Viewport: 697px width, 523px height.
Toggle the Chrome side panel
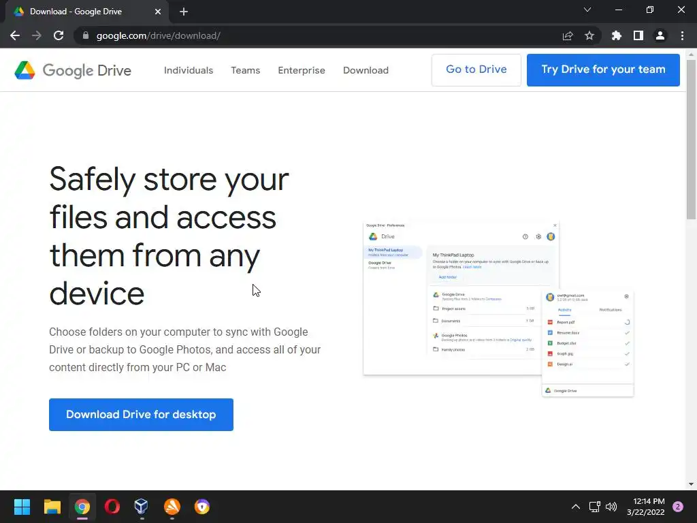[x=638, y=35]
